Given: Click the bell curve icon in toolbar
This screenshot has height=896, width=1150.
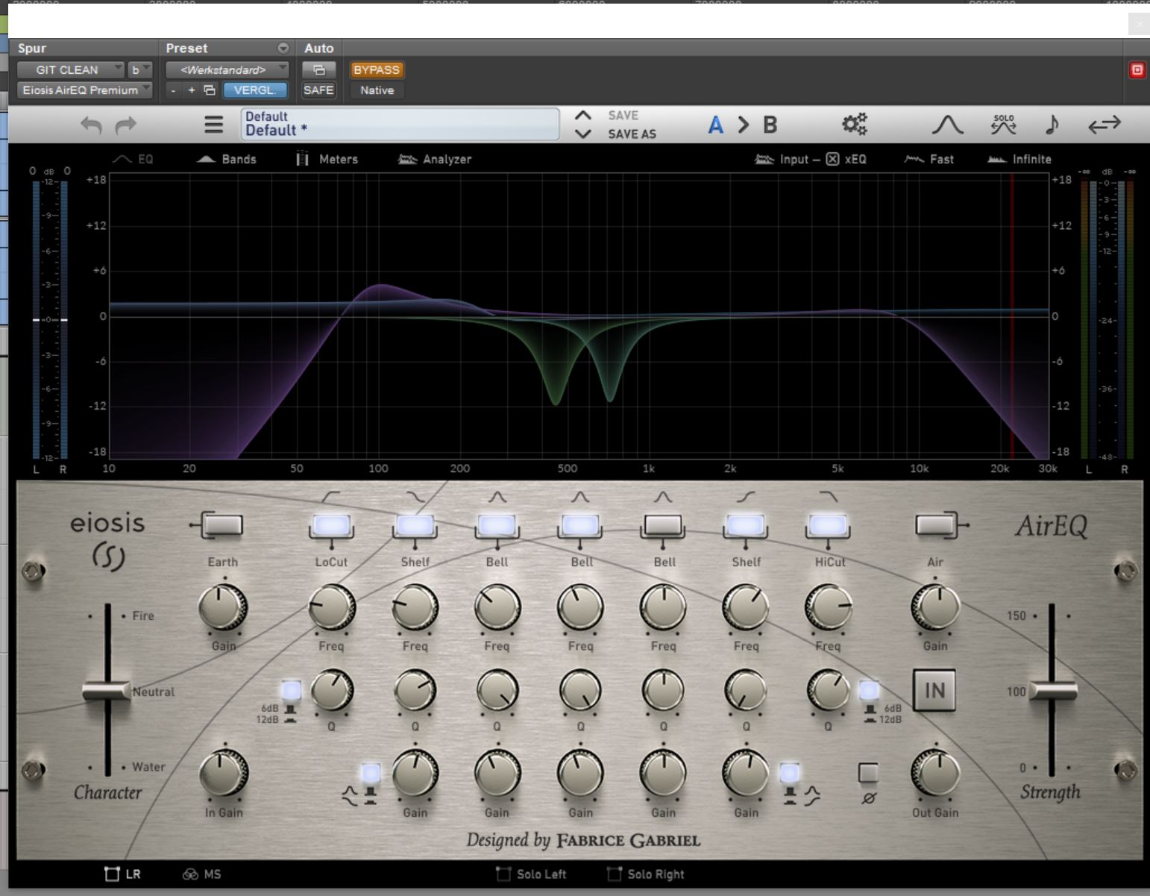Looking at the screenshot, I should (x=947, y=125).
